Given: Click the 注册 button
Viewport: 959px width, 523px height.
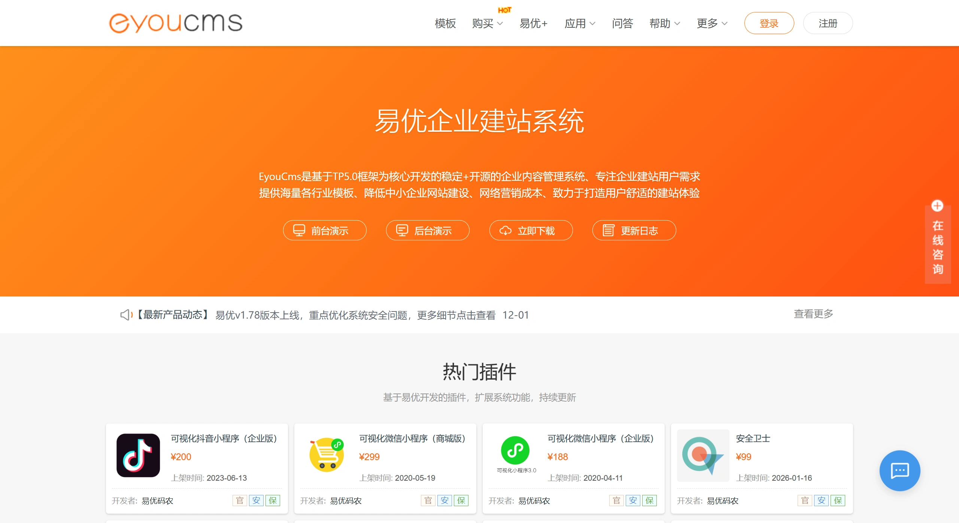Looking at the screenshot, I should 828,22.
